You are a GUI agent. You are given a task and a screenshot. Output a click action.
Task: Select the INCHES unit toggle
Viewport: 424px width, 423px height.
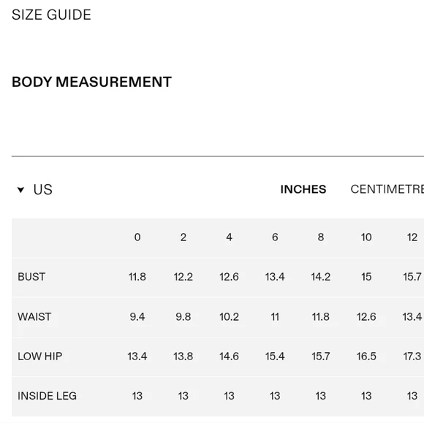[303, 189]
